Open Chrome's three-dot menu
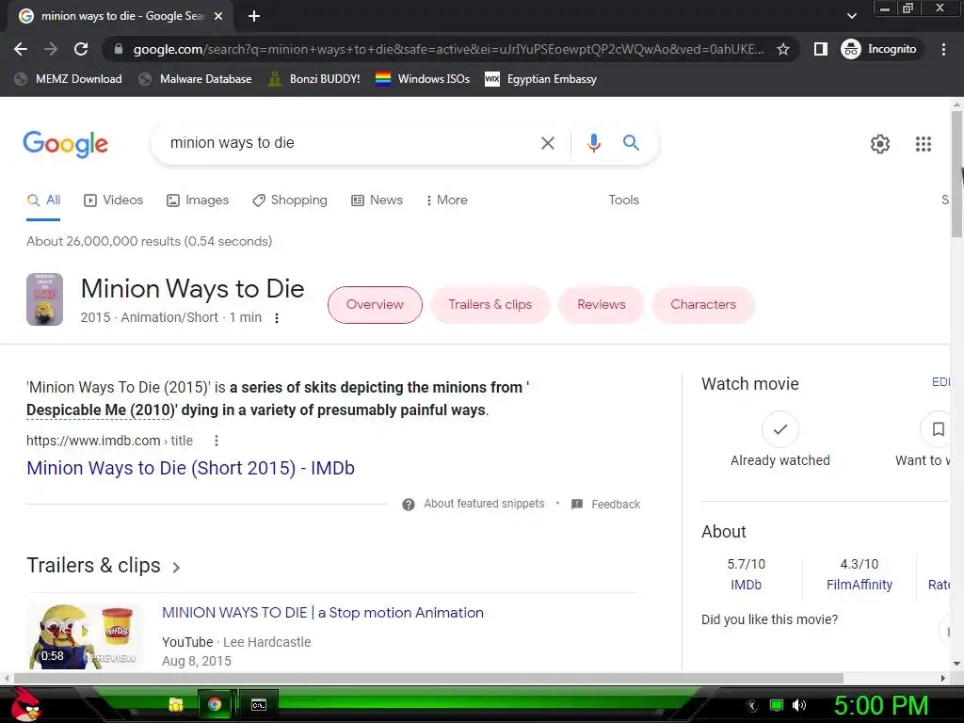This screenshot has height=723, width=964. click(x=943, y=49)
